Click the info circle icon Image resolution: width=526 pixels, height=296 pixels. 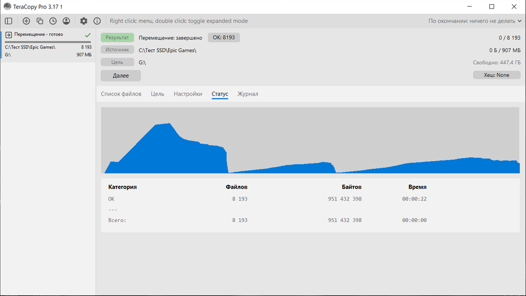click(x=97, y=21)
